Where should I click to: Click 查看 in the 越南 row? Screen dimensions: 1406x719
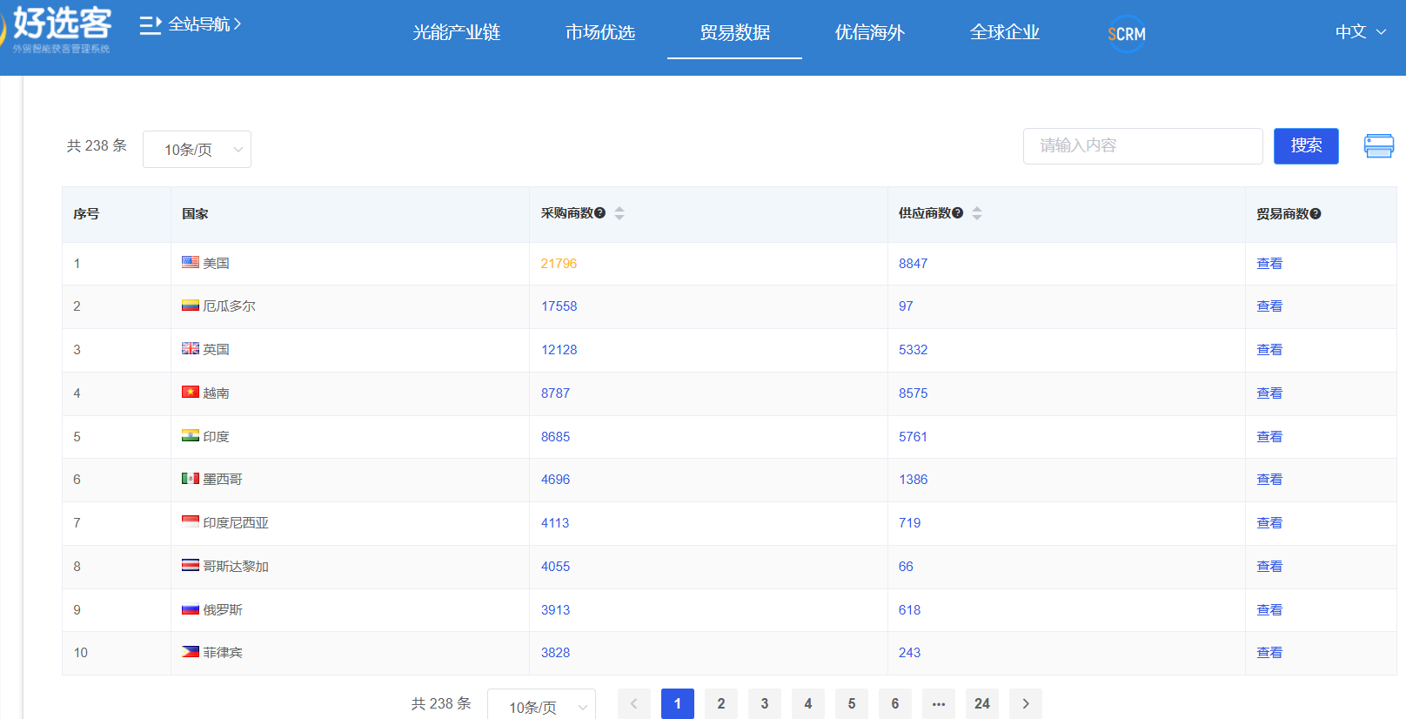[x=1269, y=393]
